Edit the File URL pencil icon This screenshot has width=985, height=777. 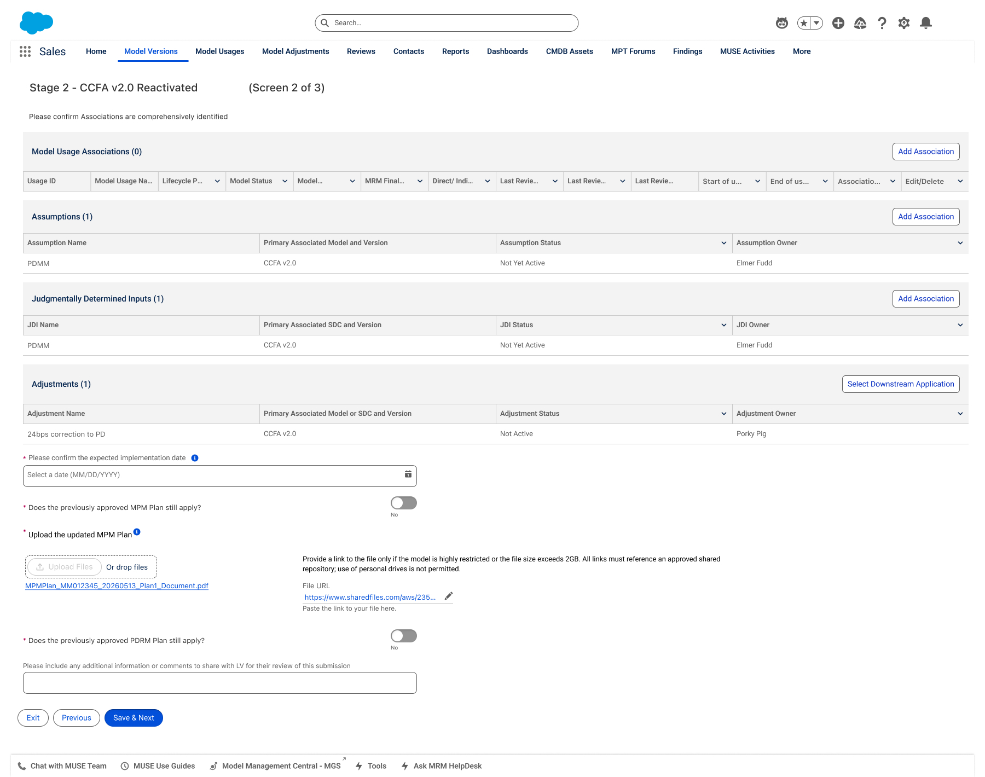tap(449, 596)
